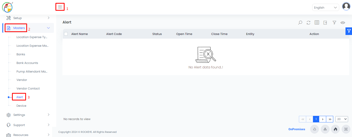Screen dimensions: 352x137
Task: Go to the last page button
Action: tap(330, 119)
